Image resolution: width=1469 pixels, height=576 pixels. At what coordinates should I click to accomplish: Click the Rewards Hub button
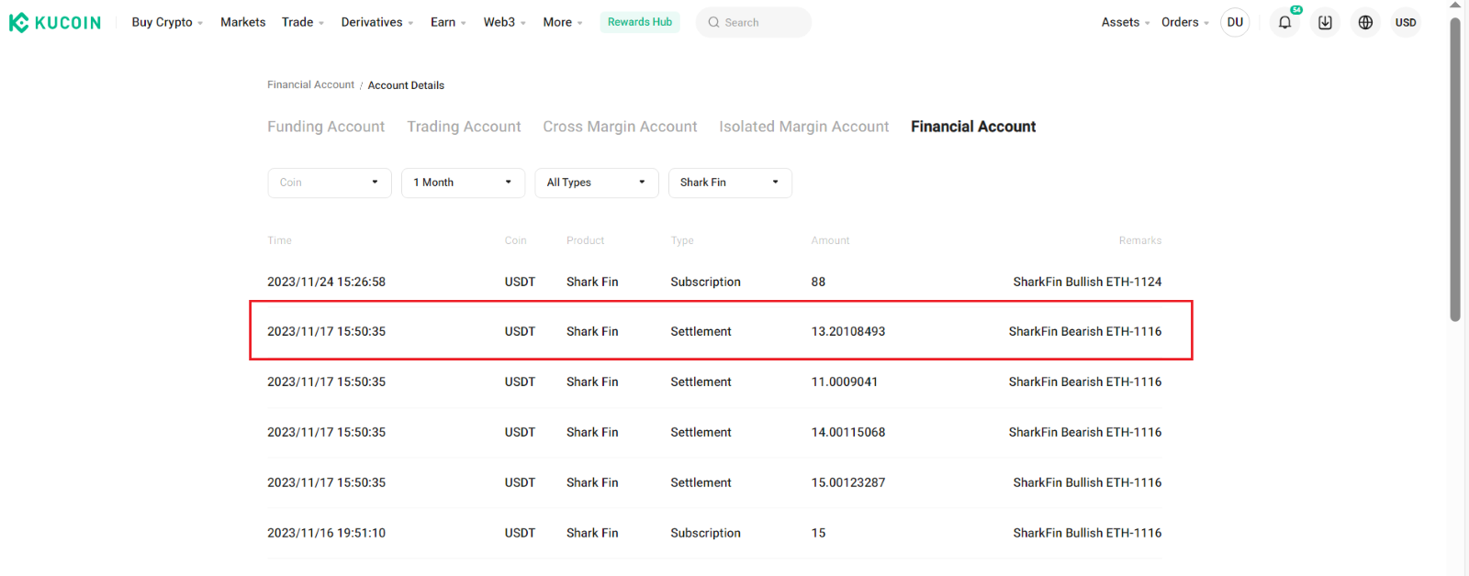click(x=640, y=22)
